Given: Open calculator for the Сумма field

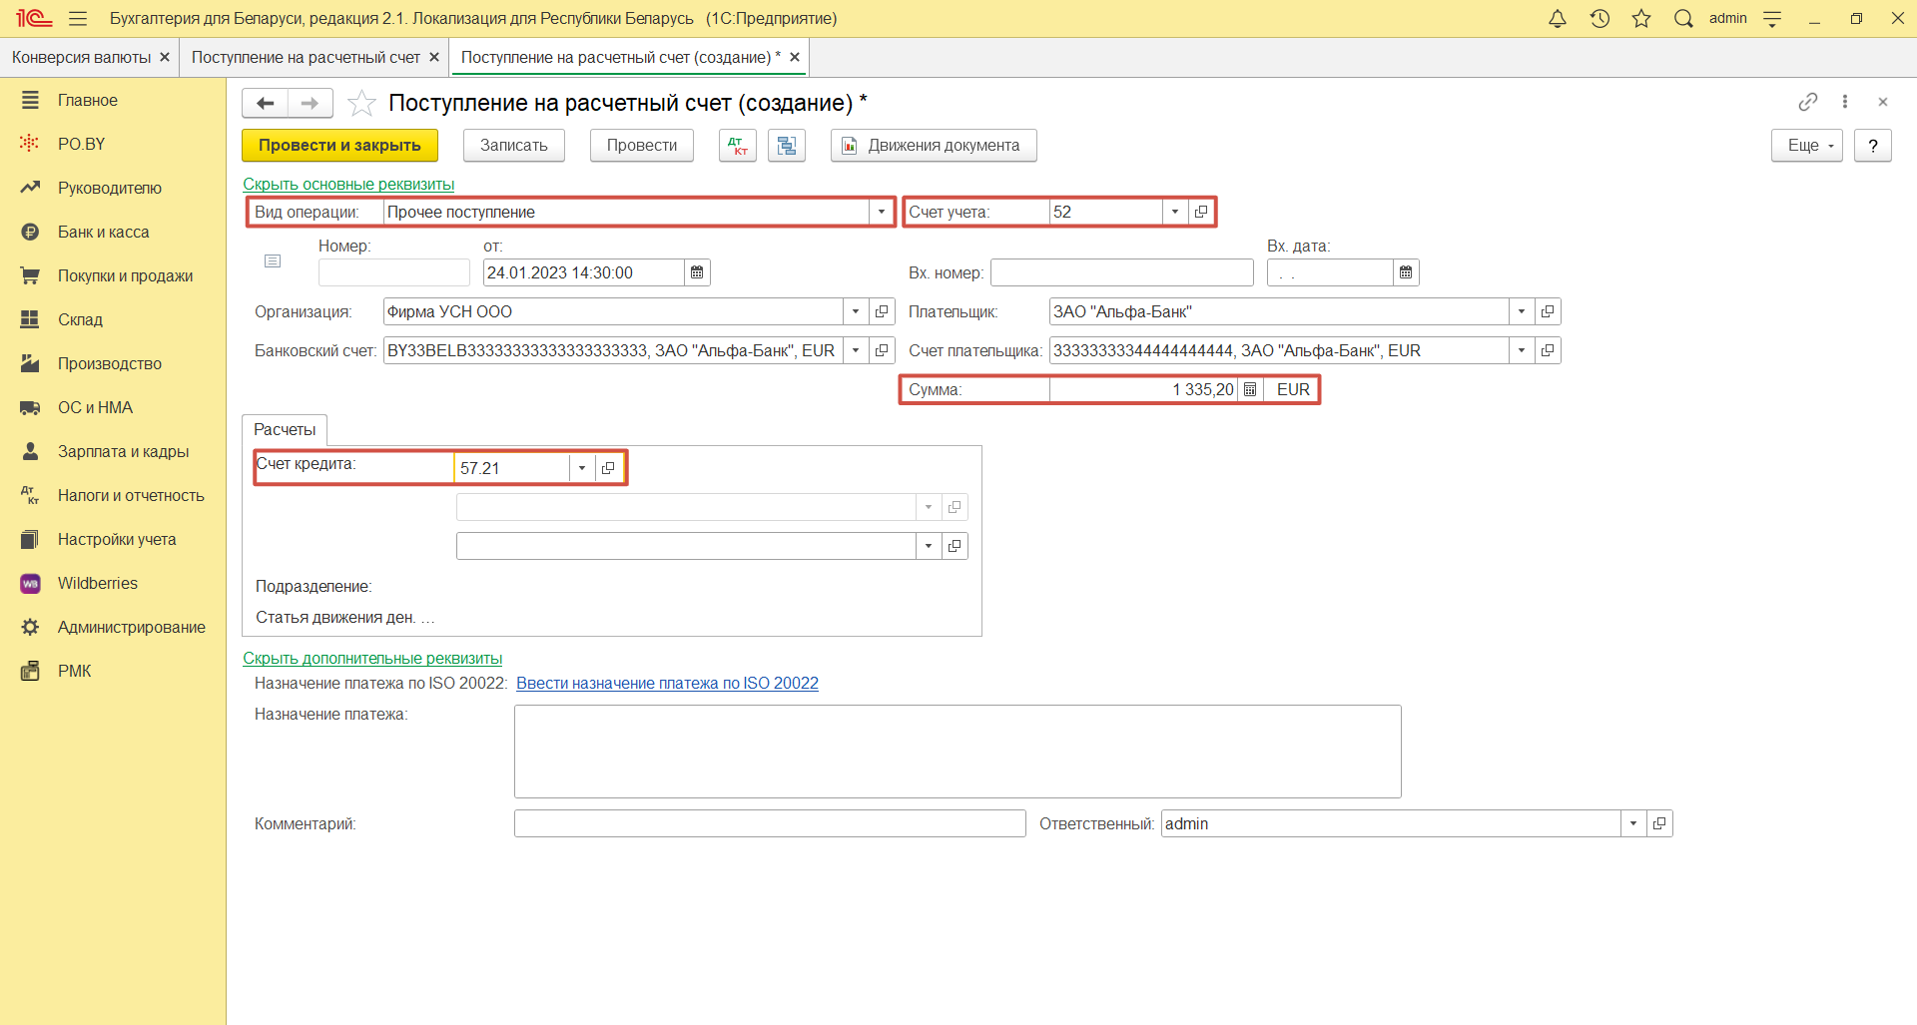Looking at the screenshot, I should pyautogui.click(x=1250, y=389).
